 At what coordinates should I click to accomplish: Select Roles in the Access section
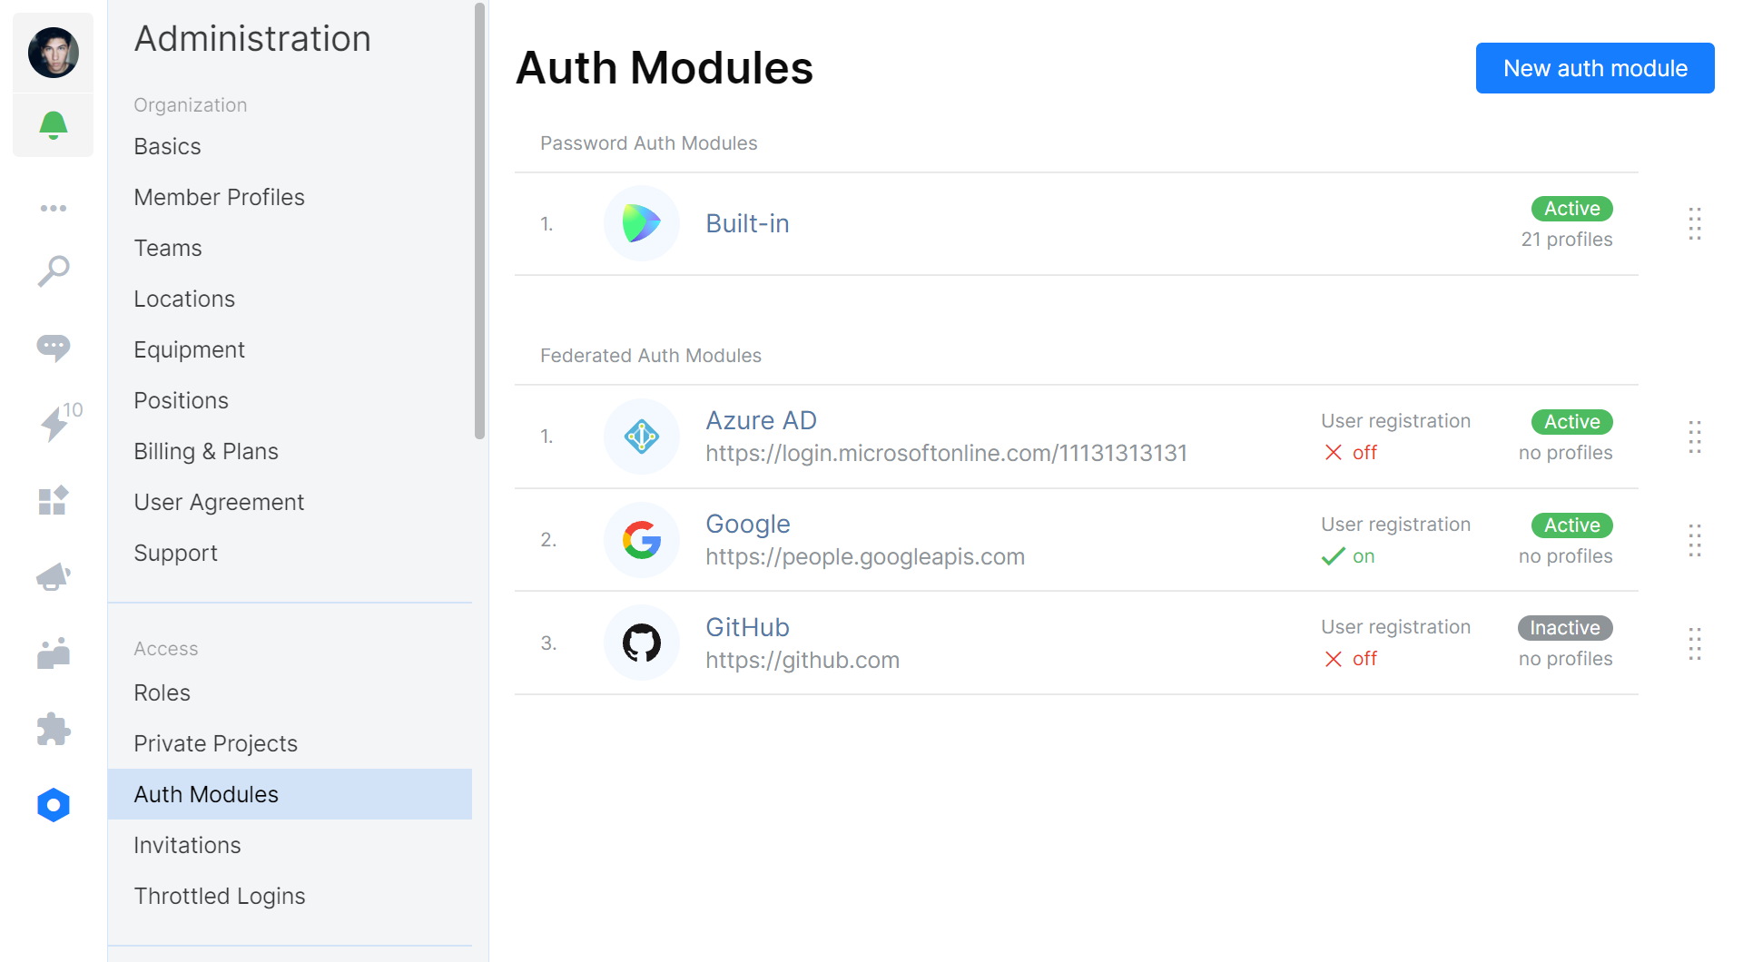click(x=162, y=692)
